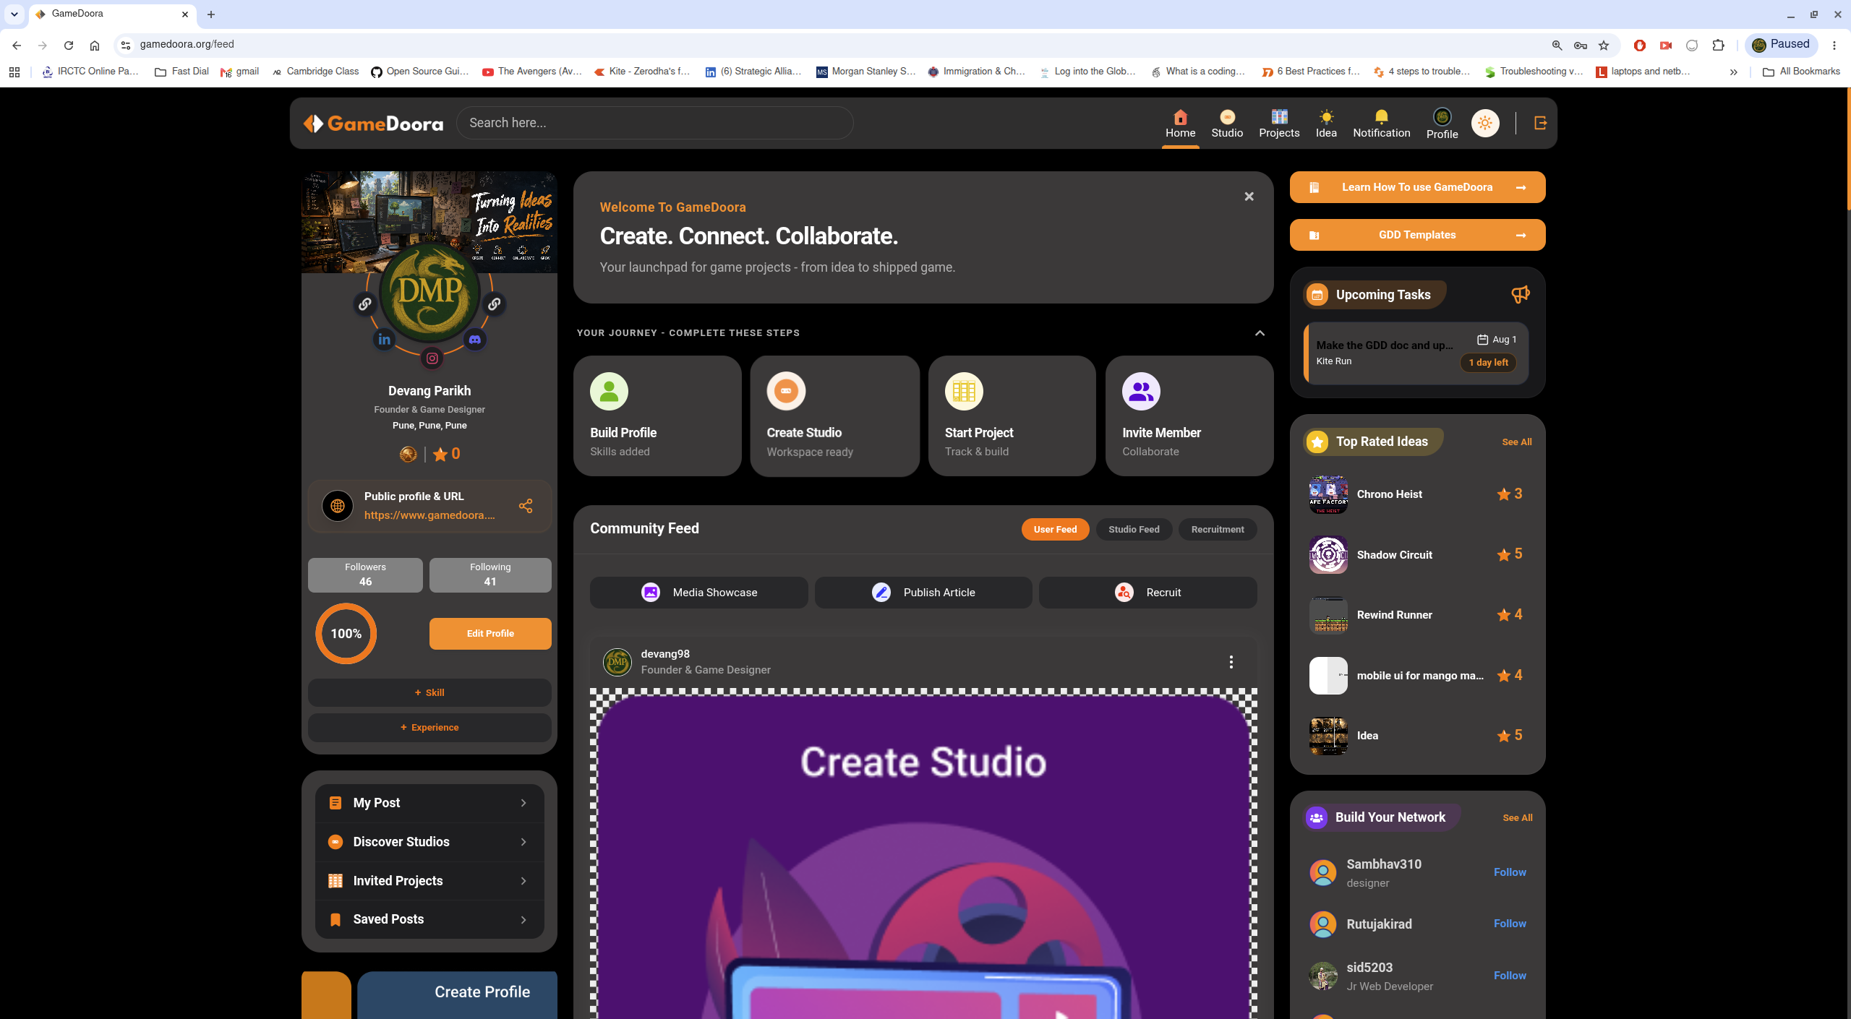Open the Create Studio journey card
1851x1019 pixels.
pos(834,416)
